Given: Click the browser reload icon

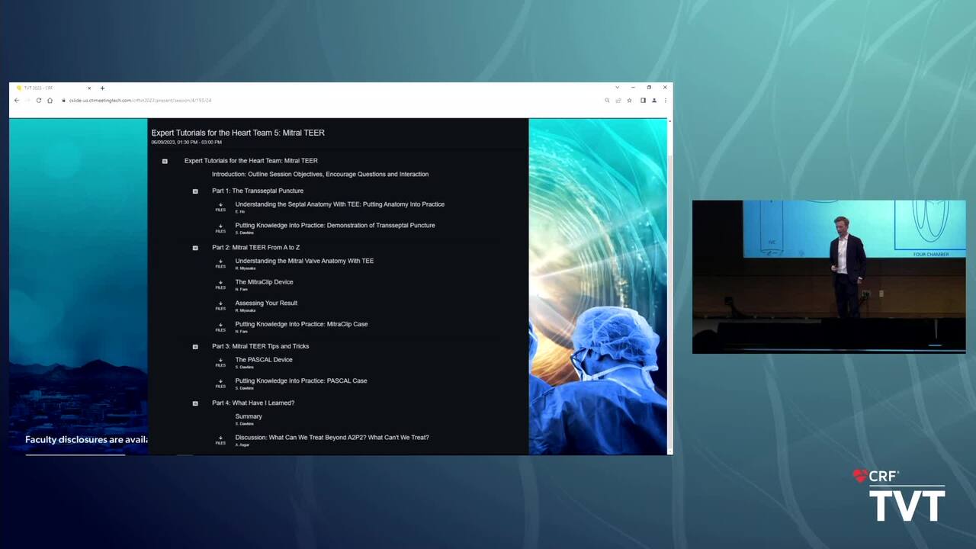Looking at the screenshot, I should tap(39, 101).
